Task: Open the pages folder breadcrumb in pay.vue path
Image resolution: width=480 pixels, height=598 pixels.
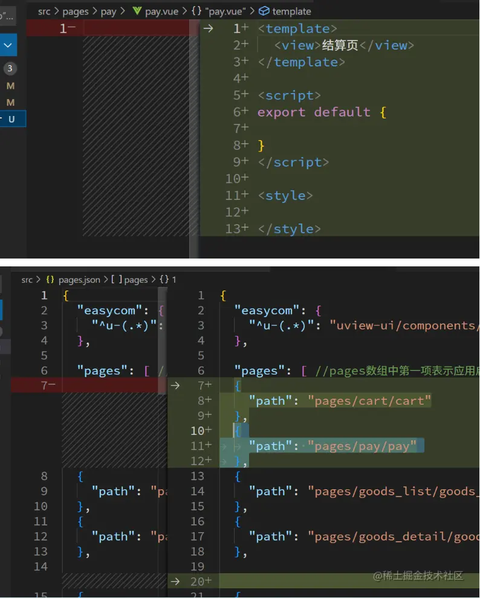Action: [75, 12]
